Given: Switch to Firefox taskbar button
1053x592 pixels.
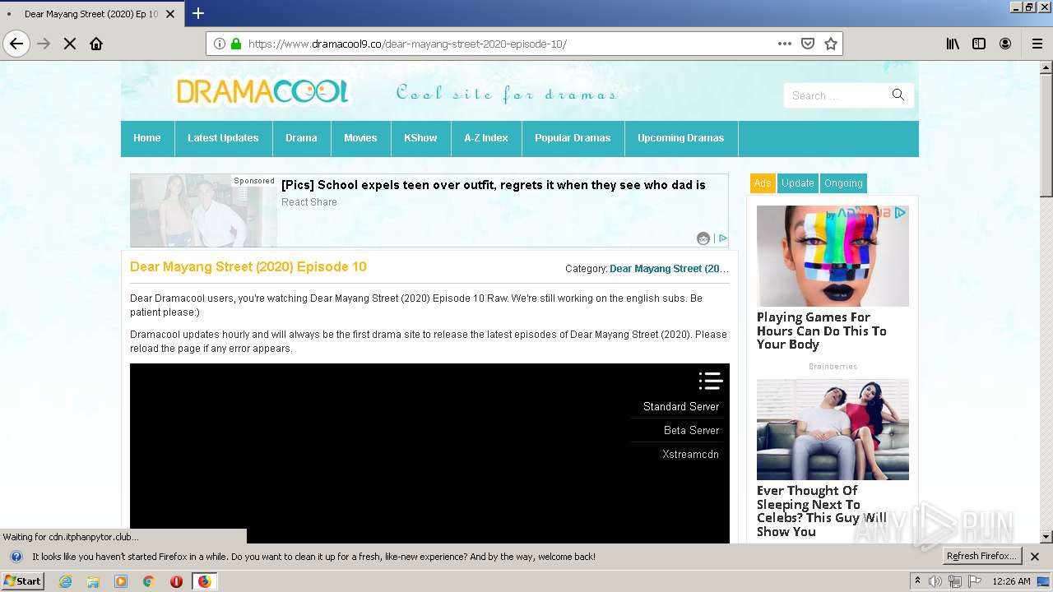Looking at the screenshot, I should [204, 581].
